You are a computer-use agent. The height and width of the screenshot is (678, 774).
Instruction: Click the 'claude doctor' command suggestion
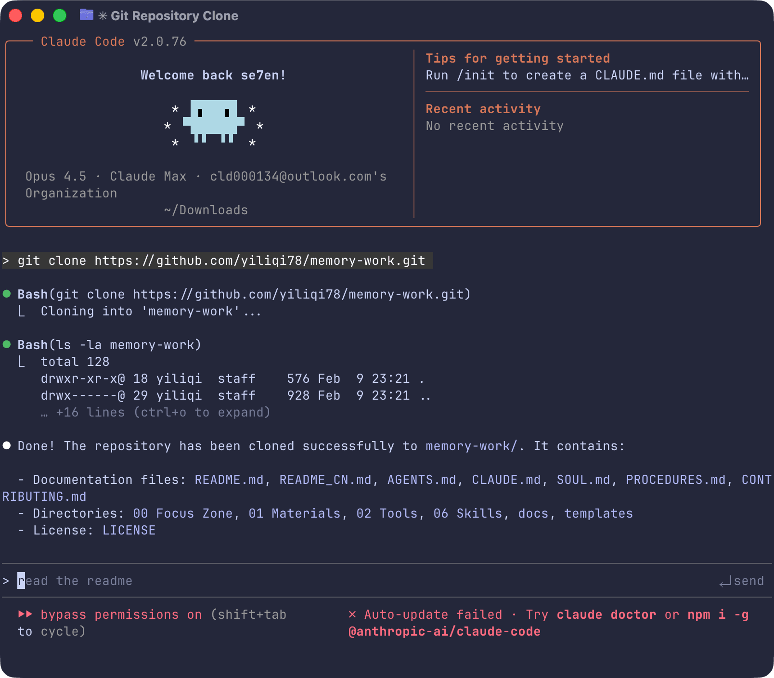pos(606,615)
